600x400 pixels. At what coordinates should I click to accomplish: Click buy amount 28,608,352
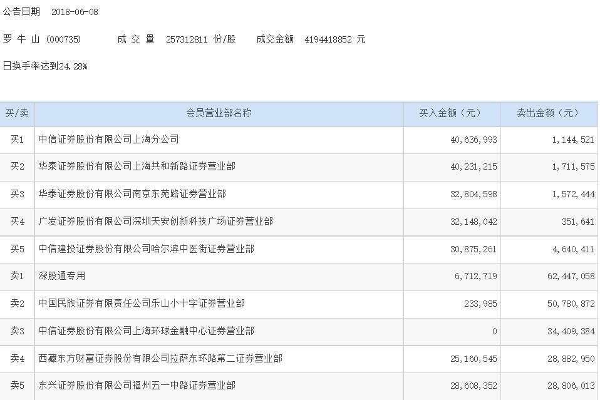click(473, 386)
